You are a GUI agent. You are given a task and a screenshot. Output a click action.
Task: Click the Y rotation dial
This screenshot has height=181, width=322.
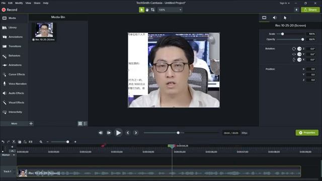299,54
